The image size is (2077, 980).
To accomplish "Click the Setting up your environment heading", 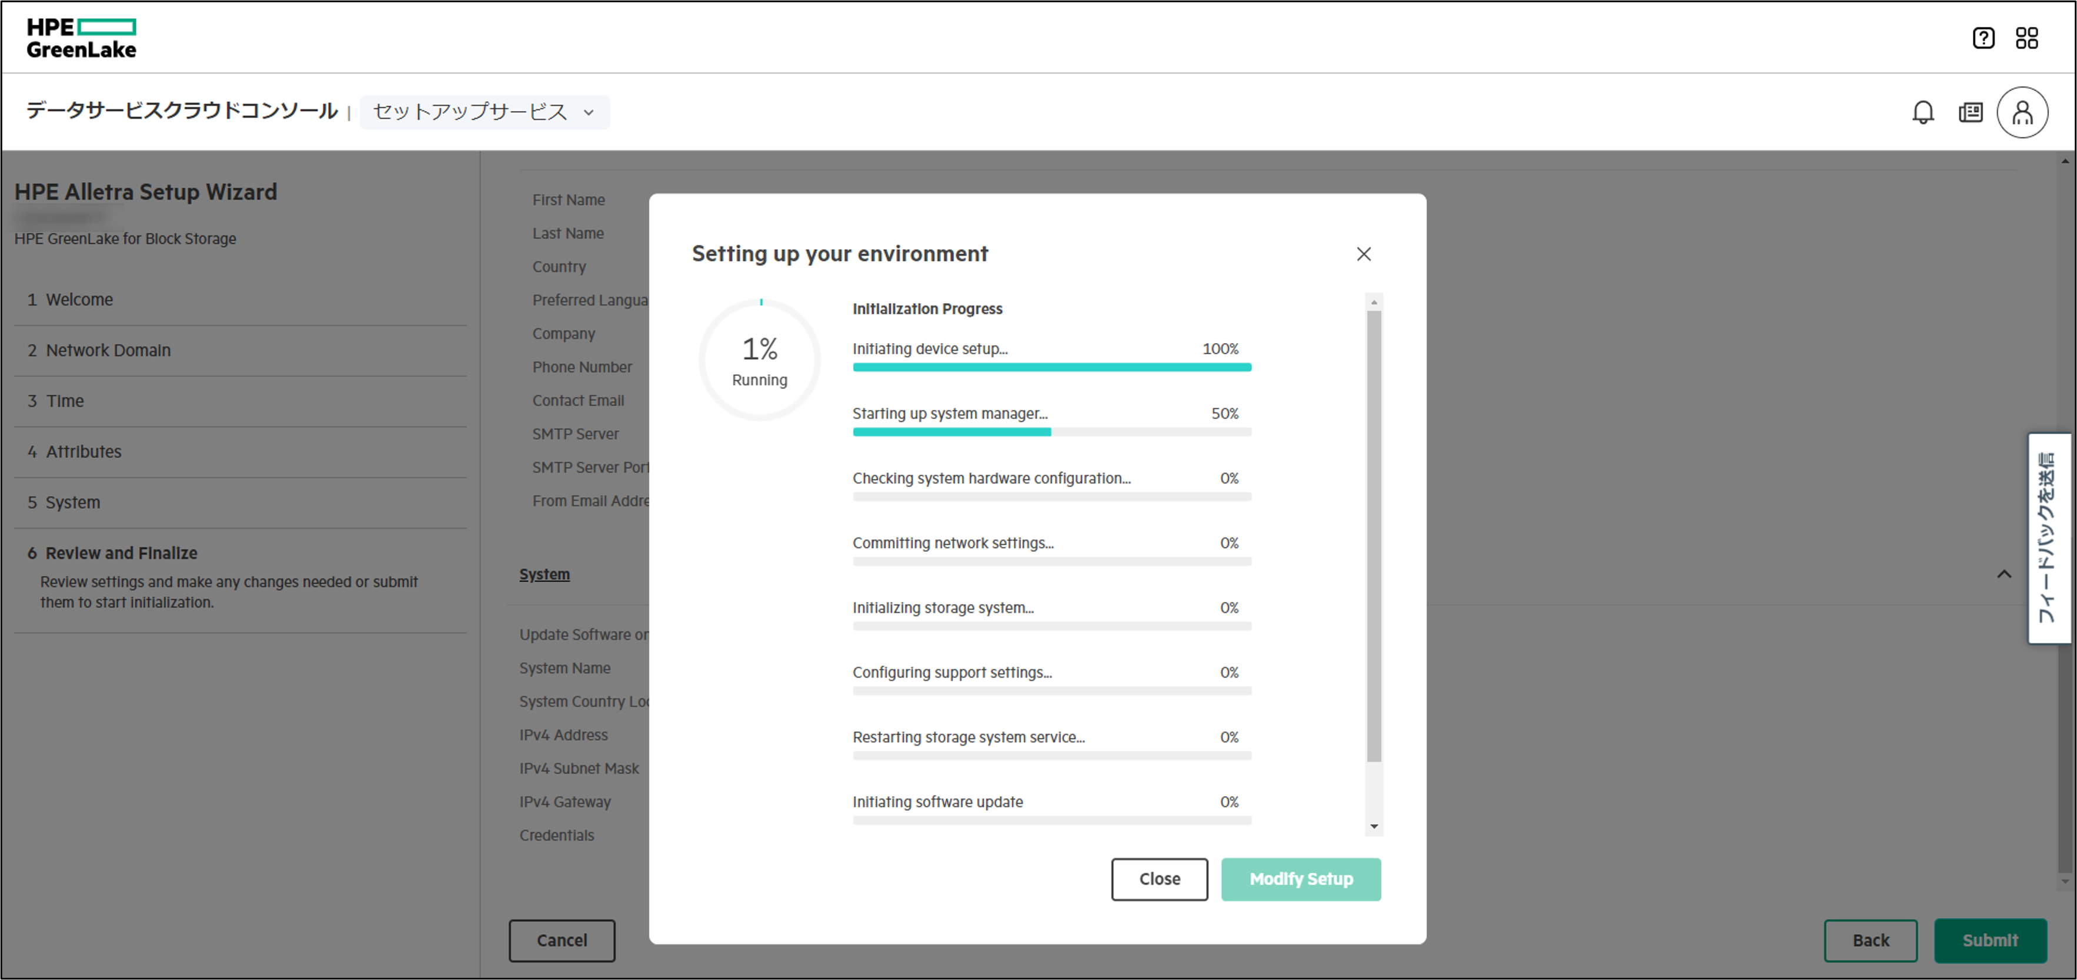I will pyautogui.click(x=839, y=254).
